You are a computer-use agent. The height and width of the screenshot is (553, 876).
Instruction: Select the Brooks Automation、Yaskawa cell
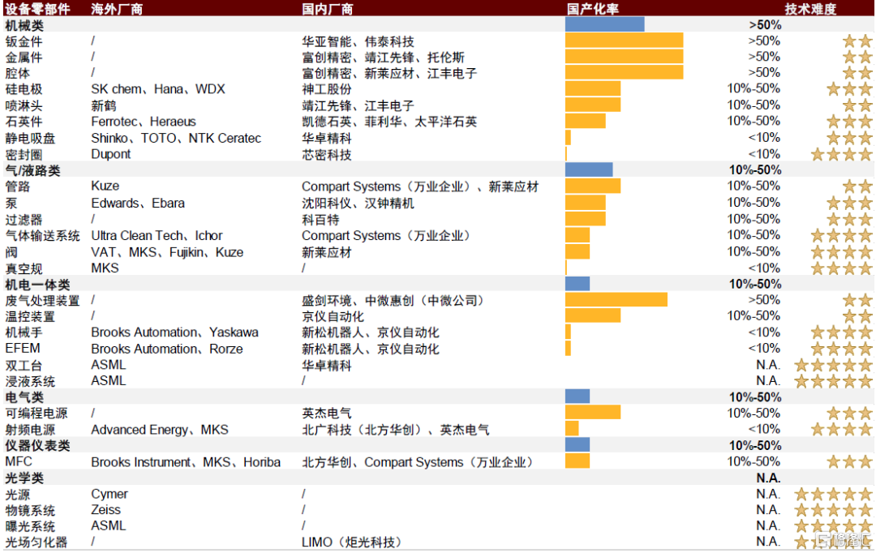[x=175, y=332]
